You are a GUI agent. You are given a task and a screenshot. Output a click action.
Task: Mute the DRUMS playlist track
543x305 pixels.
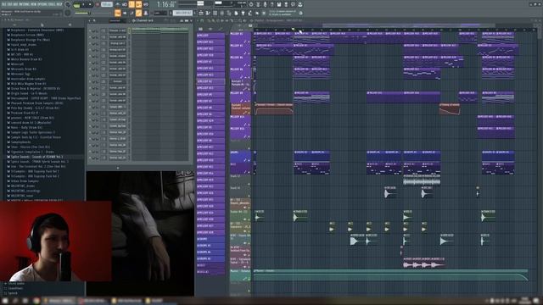[x=249, y=160]
